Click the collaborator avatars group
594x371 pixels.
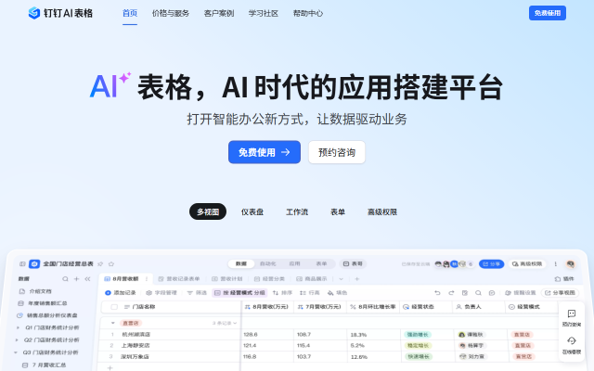pos(454,263)
